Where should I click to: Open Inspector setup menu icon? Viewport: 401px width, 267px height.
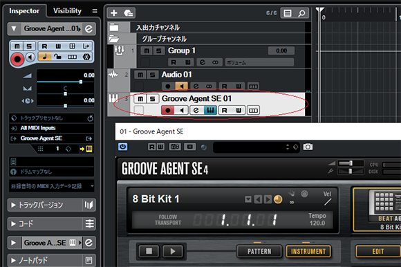(95, 11)
